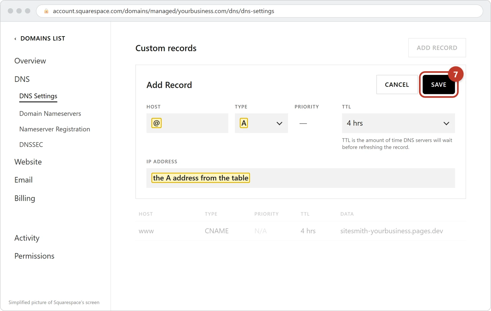Image resolution: width=491 pixels, height=311 pixels.
Task: Click the lock icon in address bar
Action: pos(46,11)
